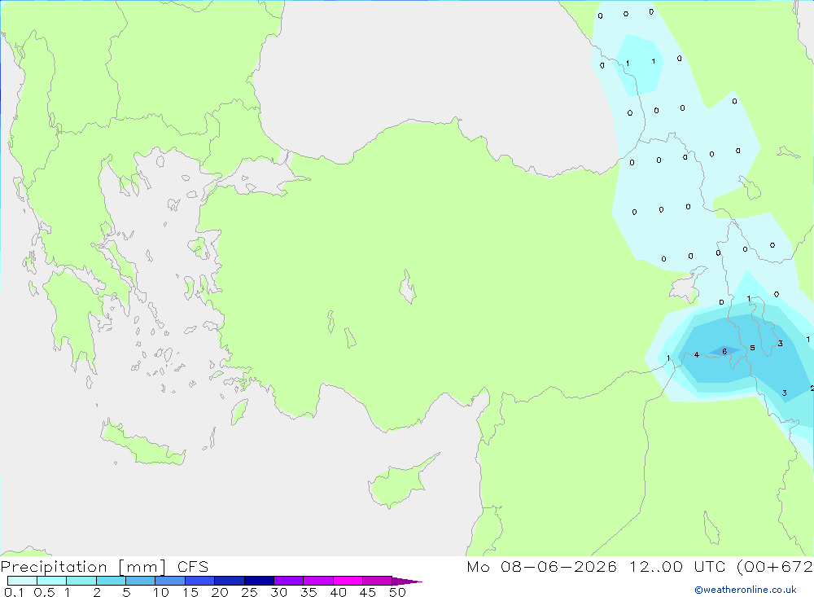814x597 pixels.
Task: Select the 30–35 mm purple legend box
Action: (289, 581)
